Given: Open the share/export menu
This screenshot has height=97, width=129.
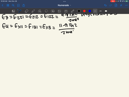Looking at the screenshot, I should point(24,5).
